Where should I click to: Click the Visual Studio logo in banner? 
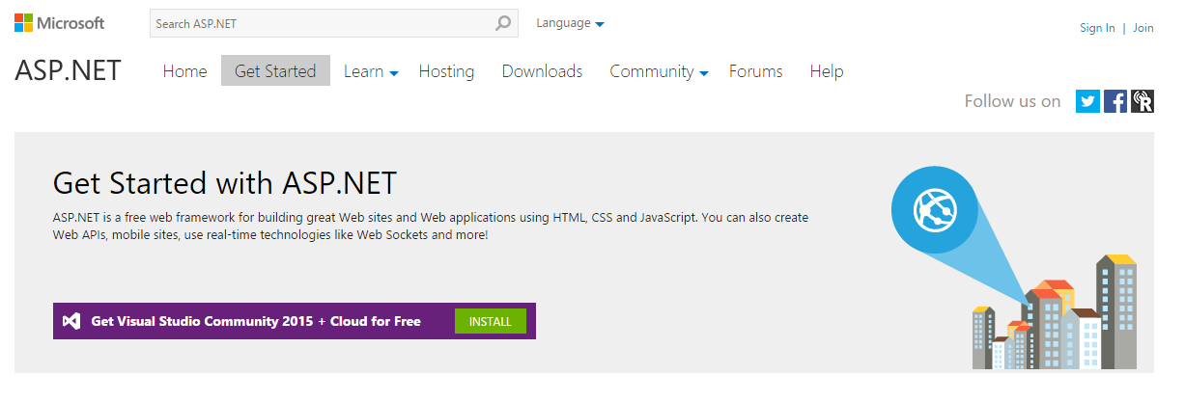71,321
